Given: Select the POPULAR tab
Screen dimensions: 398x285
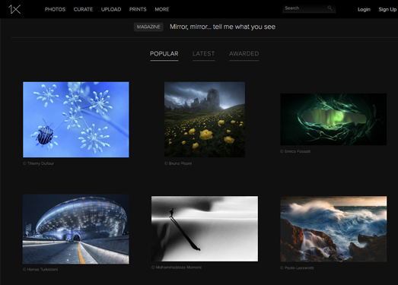Looking at the screenshot, I should 164,54.
